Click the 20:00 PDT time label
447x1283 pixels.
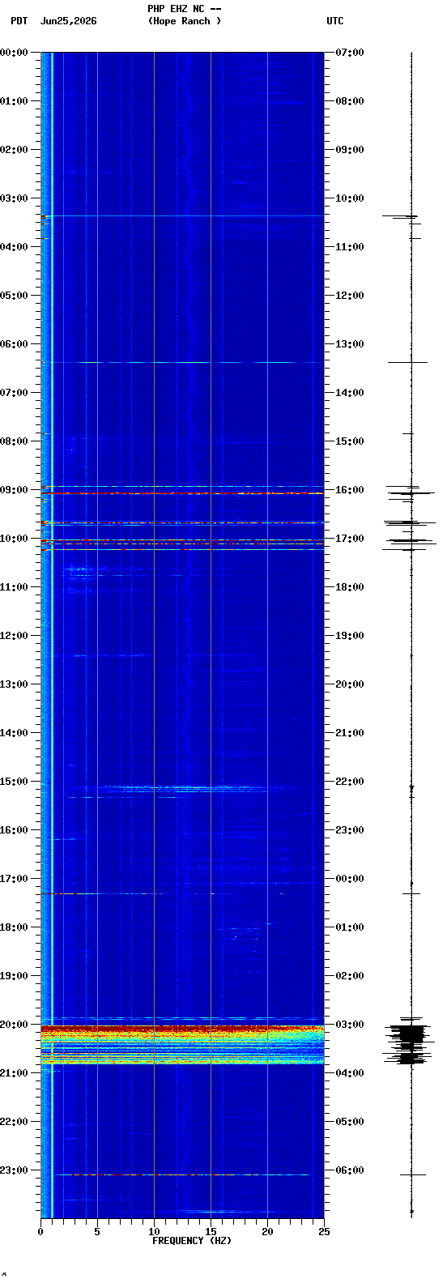[x=14, y=1025]
